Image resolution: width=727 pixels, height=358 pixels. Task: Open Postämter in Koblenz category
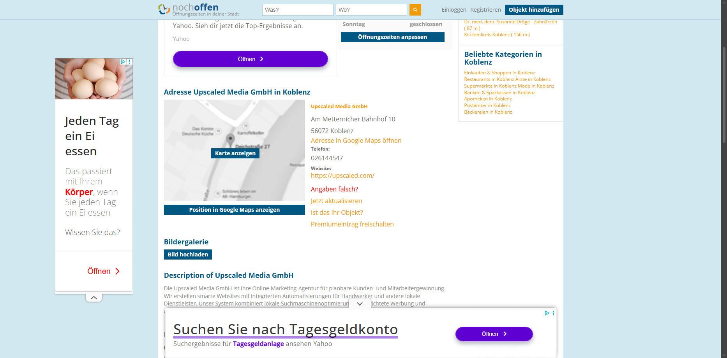tap(487, 105)
